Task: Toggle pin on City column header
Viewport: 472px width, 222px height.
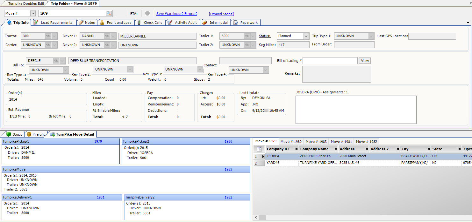Action: pyautogui.click(x=428, y=149)
